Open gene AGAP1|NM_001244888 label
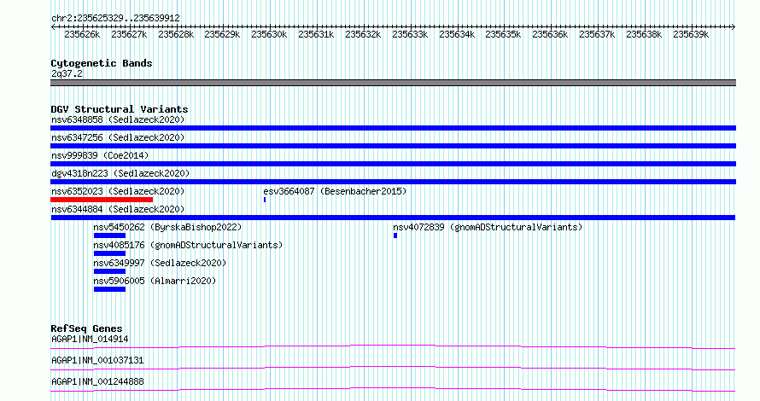Screen dimensions: 760x401 point(97,381)
